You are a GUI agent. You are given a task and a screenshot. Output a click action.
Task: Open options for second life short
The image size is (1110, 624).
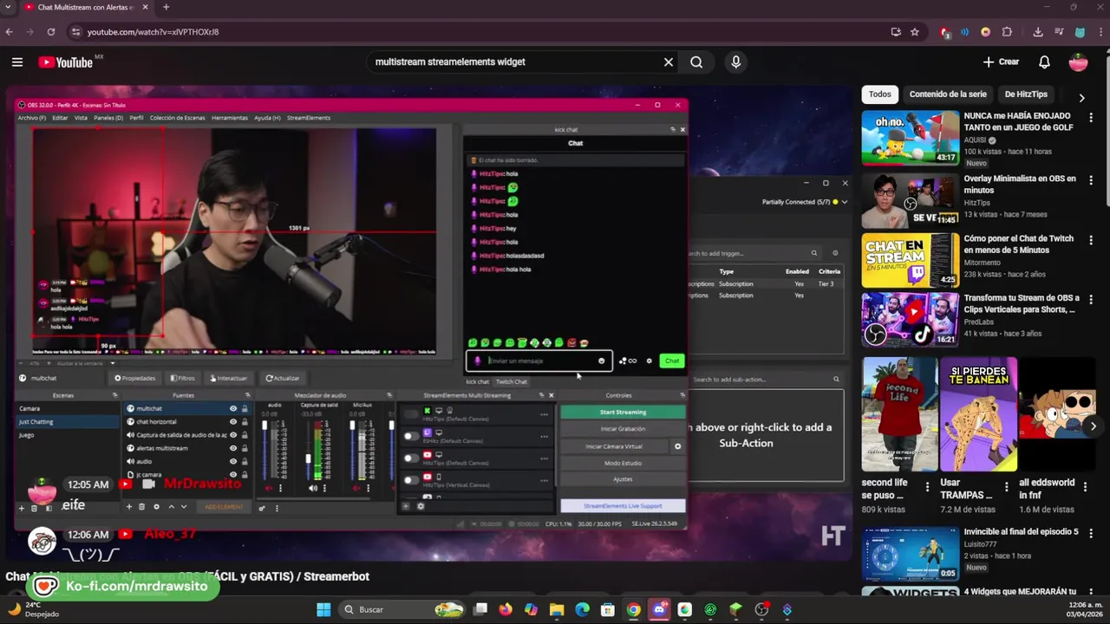click(927, 487)
